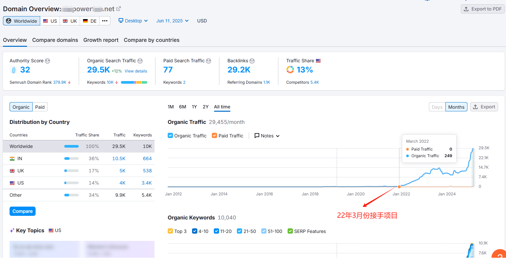This screenshot has height=258, width=506.
Task: Toggle the Organic Traffic checkbox
Action: coord(170,135)
